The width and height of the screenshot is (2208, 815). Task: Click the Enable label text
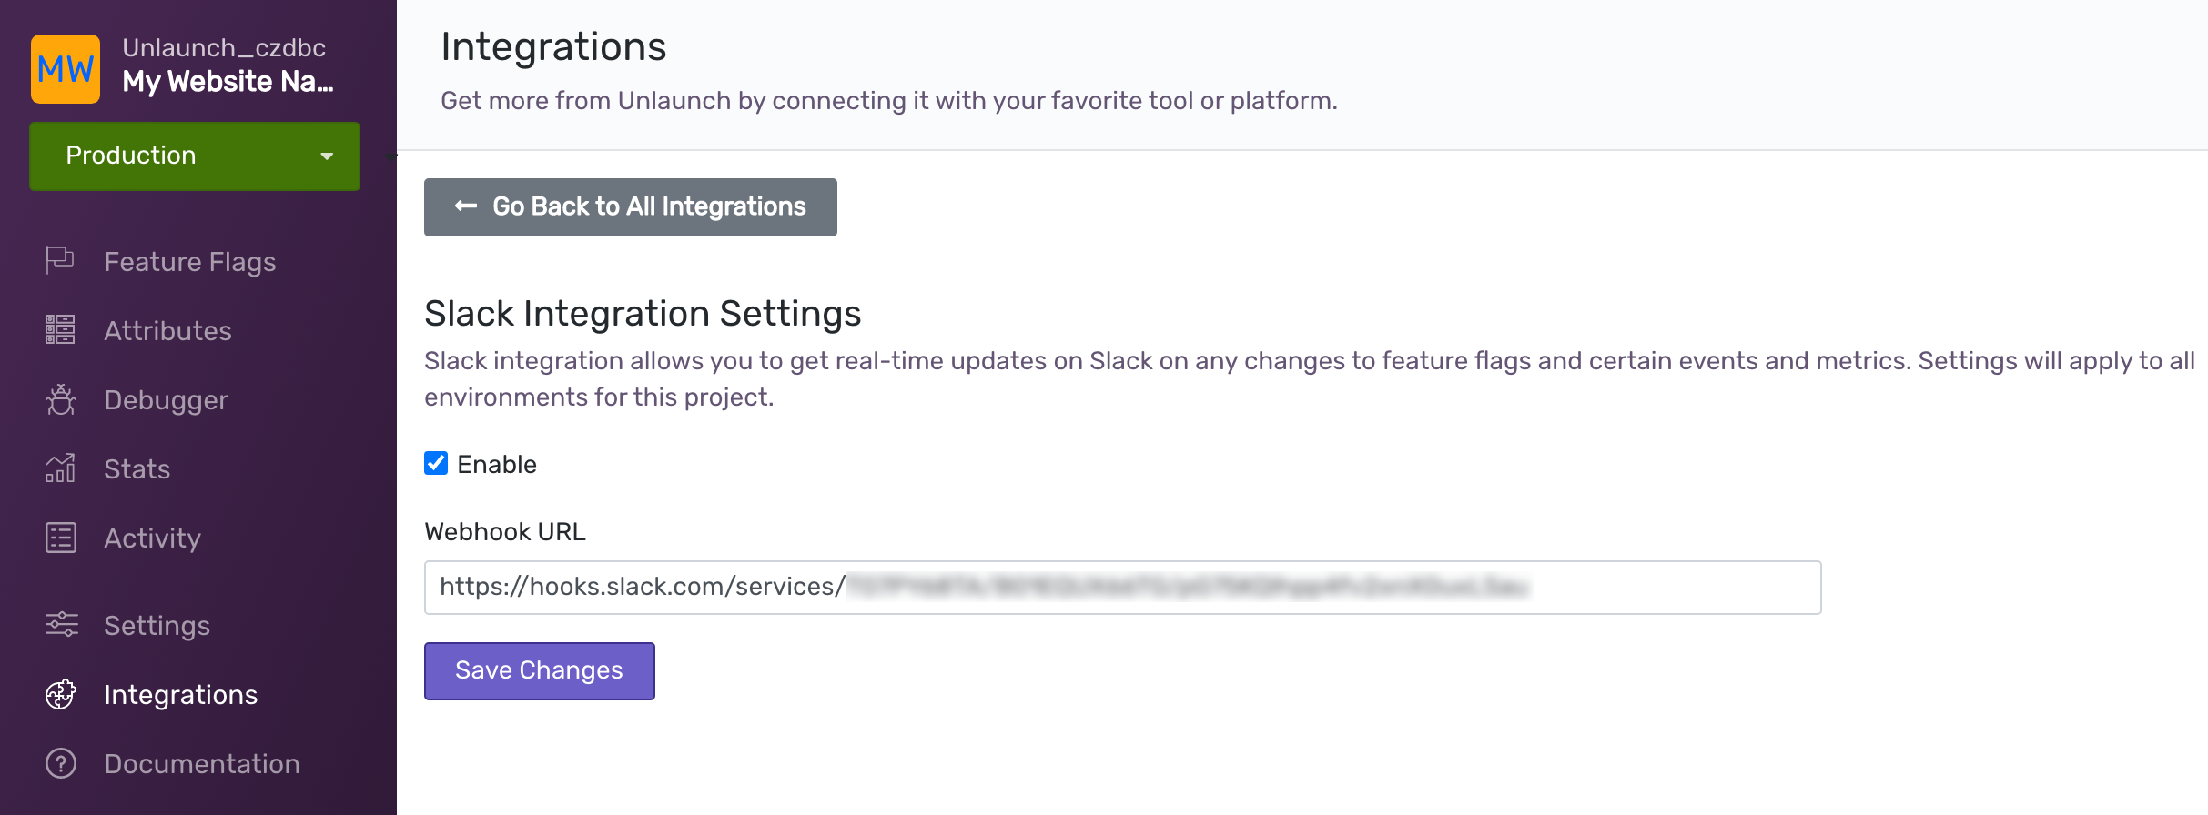(497, 465)
